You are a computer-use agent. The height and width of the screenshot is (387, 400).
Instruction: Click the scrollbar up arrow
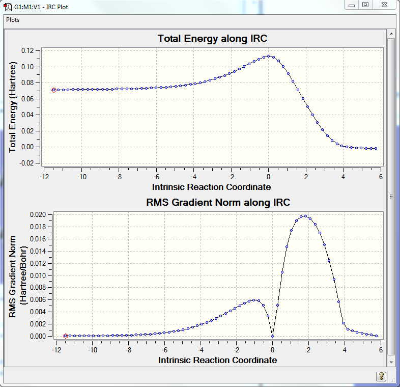coord(391,34)
